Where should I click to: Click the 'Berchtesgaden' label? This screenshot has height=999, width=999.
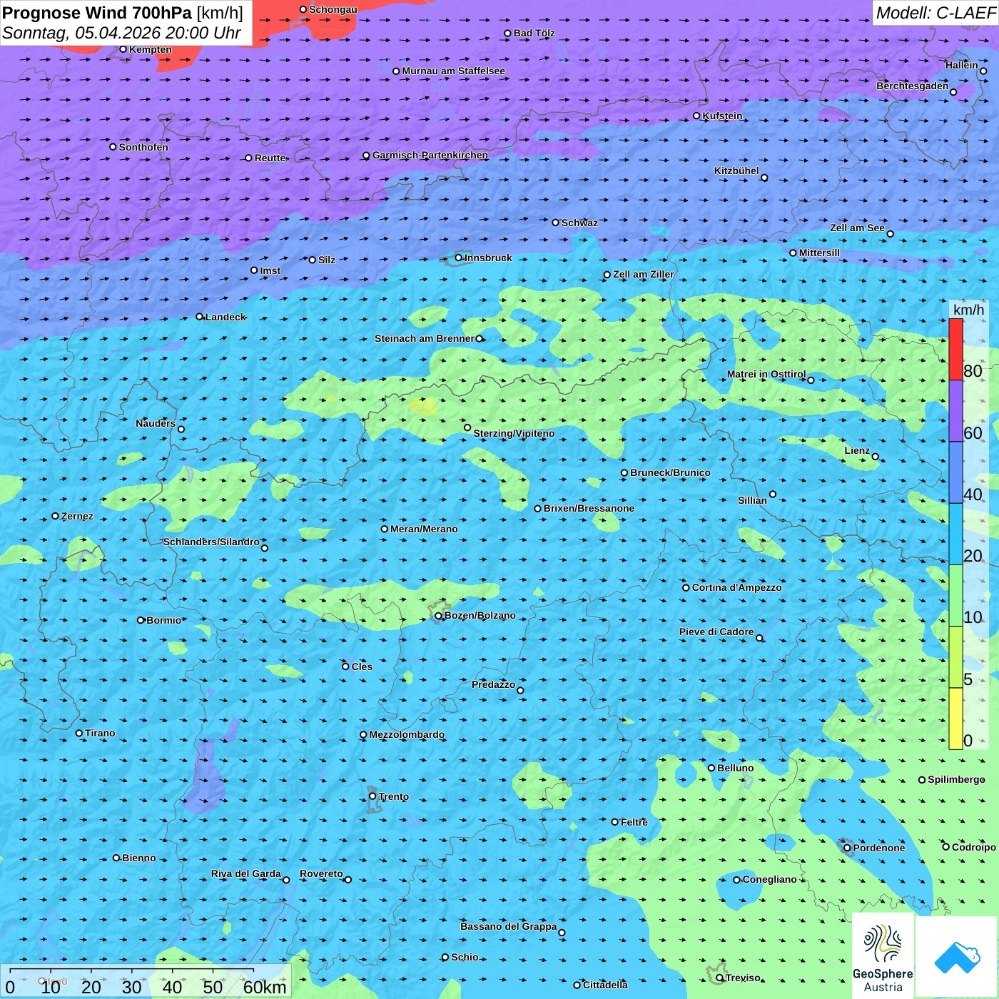pos(912,86)
